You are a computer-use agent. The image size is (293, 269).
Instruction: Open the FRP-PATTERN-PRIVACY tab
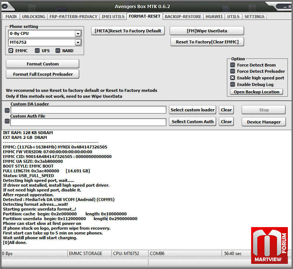(73, 17)
